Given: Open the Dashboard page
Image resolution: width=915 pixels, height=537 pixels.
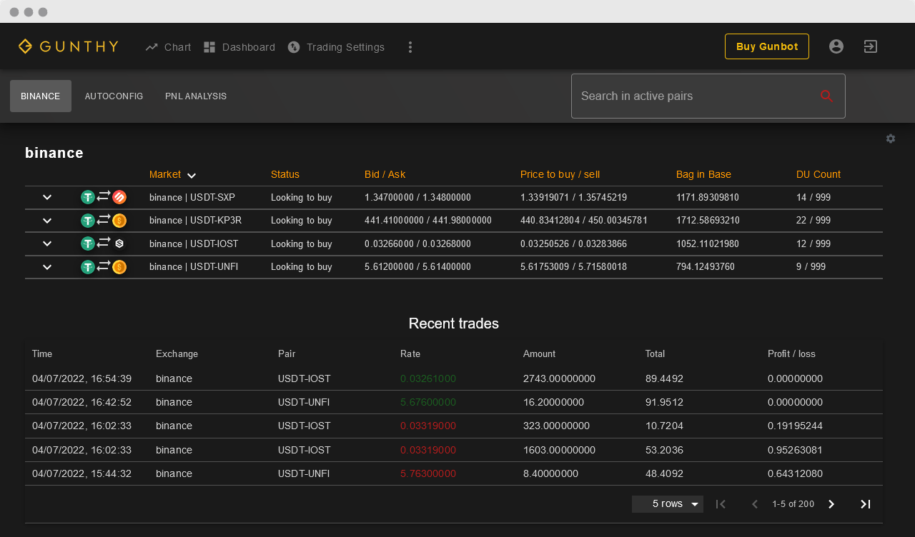Looking at the screenshot, I should (239, 47).
